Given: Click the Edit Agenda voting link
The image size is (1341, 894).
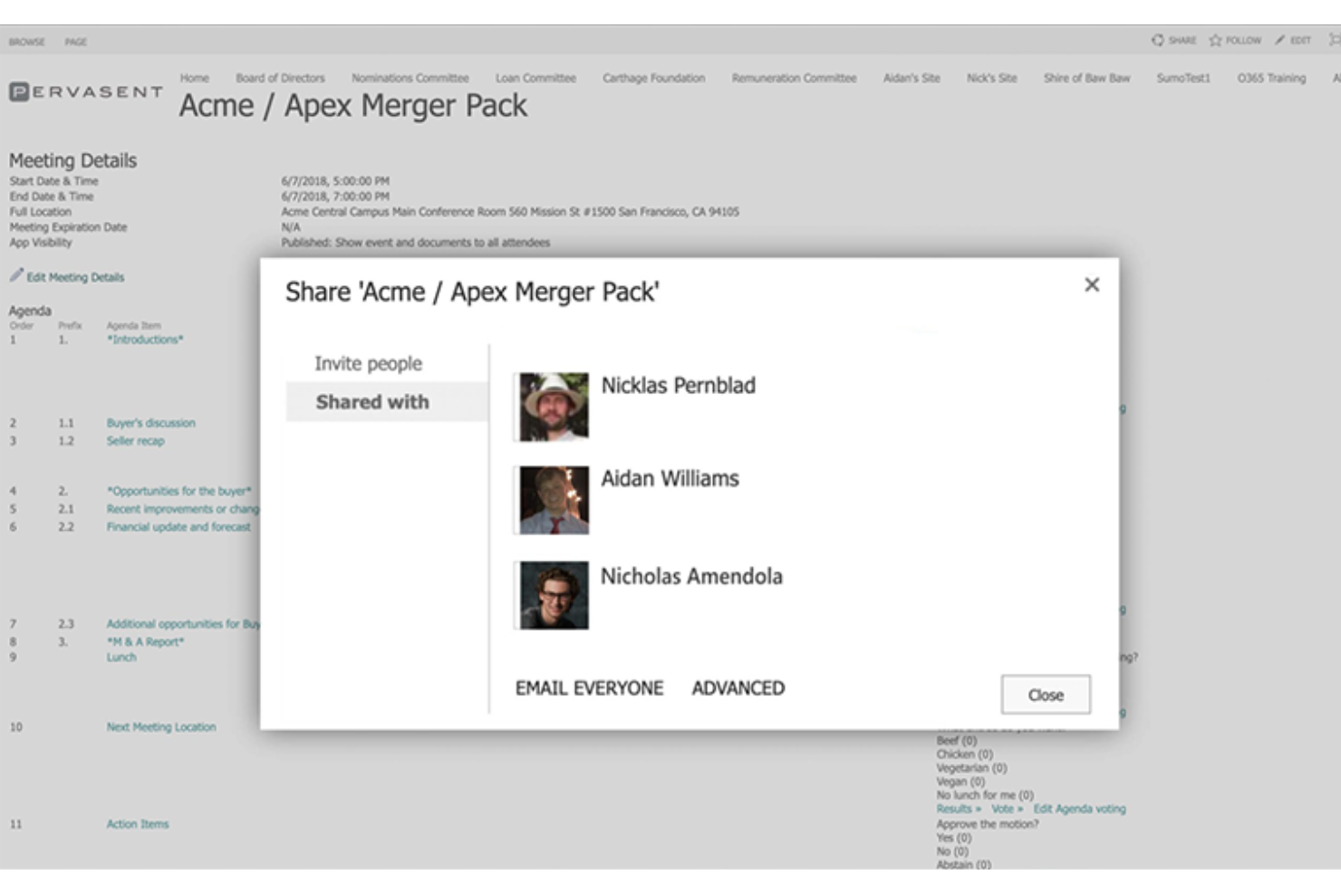Looking at the screenshot, I should tap(1079, 809).
